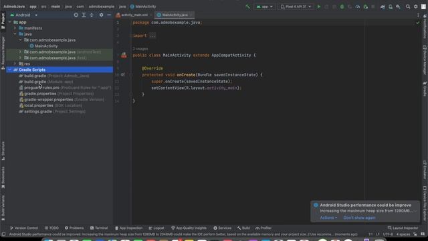428x241 pixels.
Task: Open the Pixel 4 API 31 device dropdown
Action: pyautogui.click(x=296, y=7)
